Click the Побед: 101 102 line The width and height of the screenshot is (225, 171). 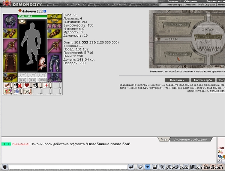coord(76,49)
